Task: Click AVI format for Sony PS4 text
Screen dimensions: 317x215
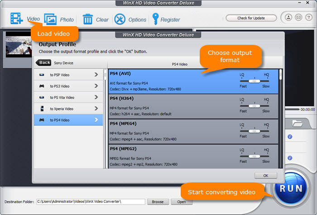Action: click(x=129, y=83)
